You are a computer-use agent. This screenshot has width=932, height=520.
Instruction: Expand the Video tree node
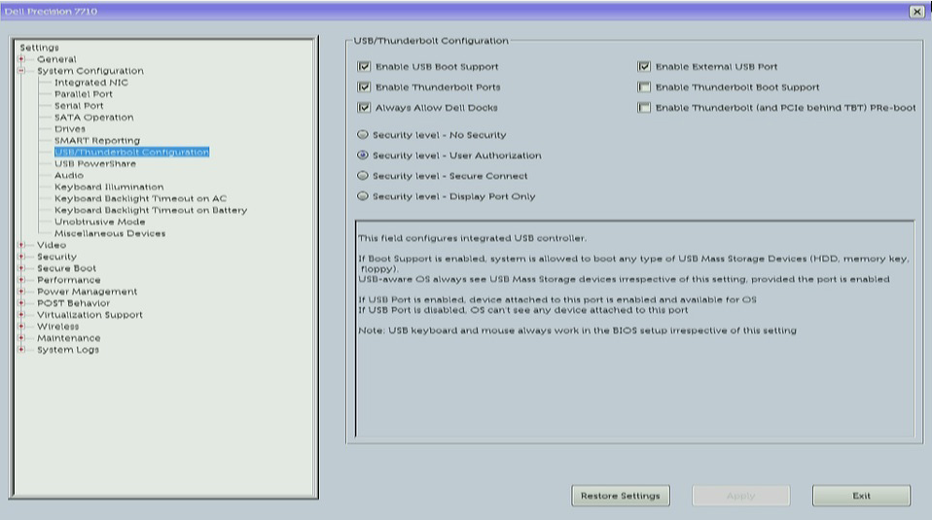20,245
